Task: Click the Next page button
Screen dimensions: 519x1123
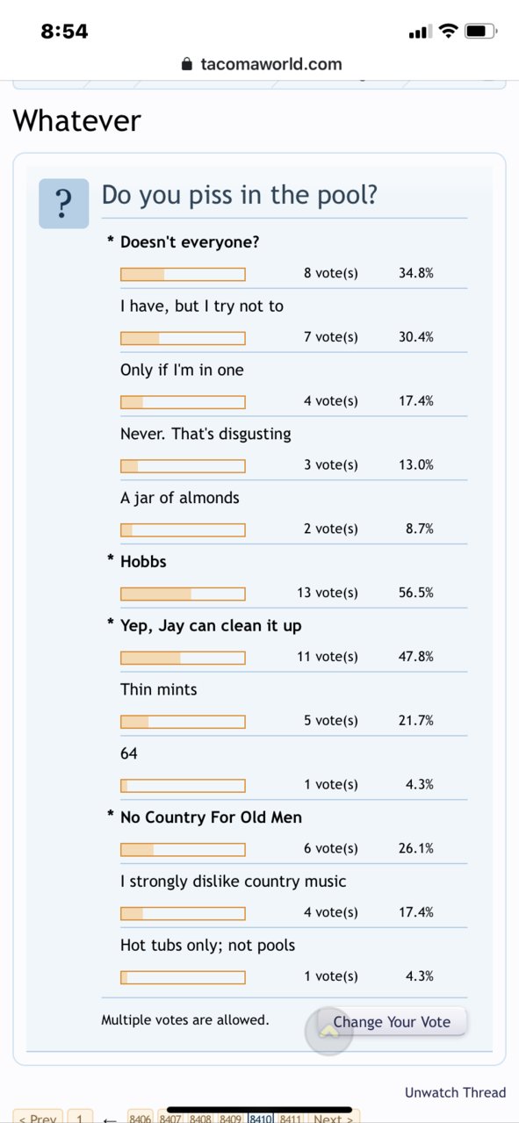Action: (333, 1118)
